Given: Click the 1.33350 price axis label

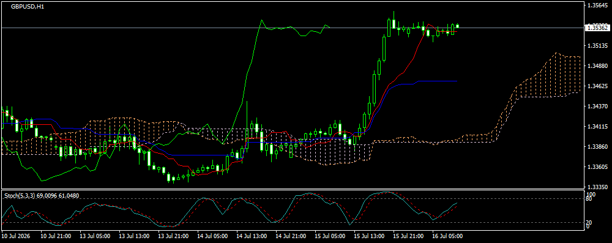Looking at the screenshot, I should coord(597,187).
